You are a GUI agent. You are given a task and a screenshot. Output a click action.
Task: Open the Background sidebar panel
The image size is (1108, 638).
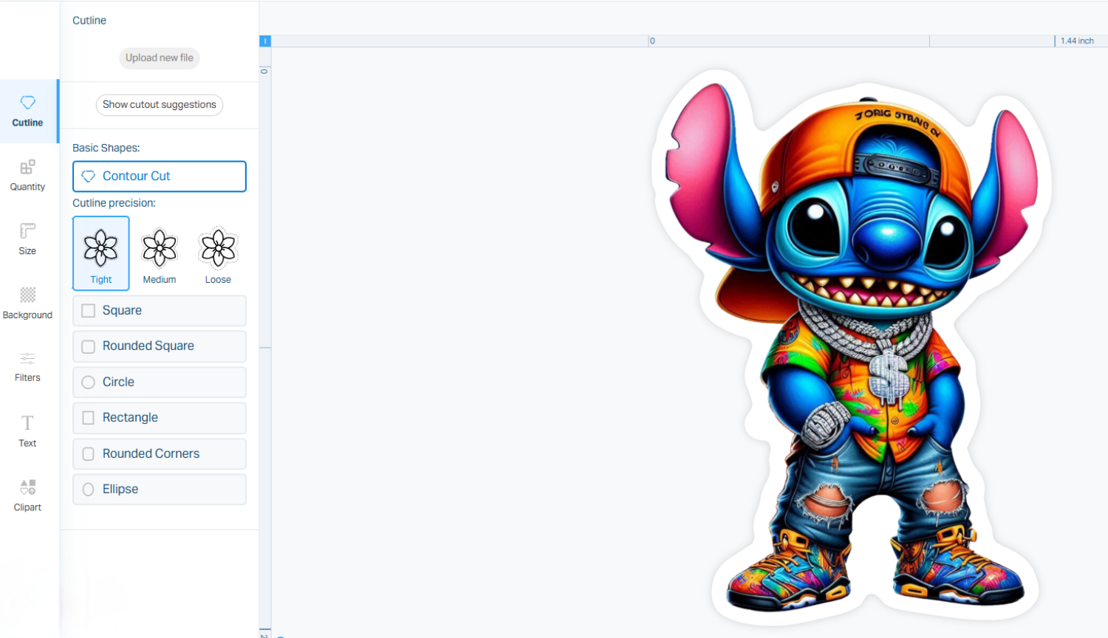(28, 303)
